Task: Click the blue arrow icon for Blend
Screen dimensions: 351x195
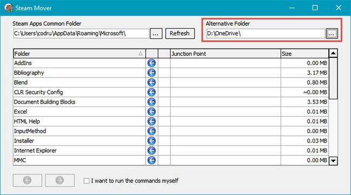Action: pos(152,83)
